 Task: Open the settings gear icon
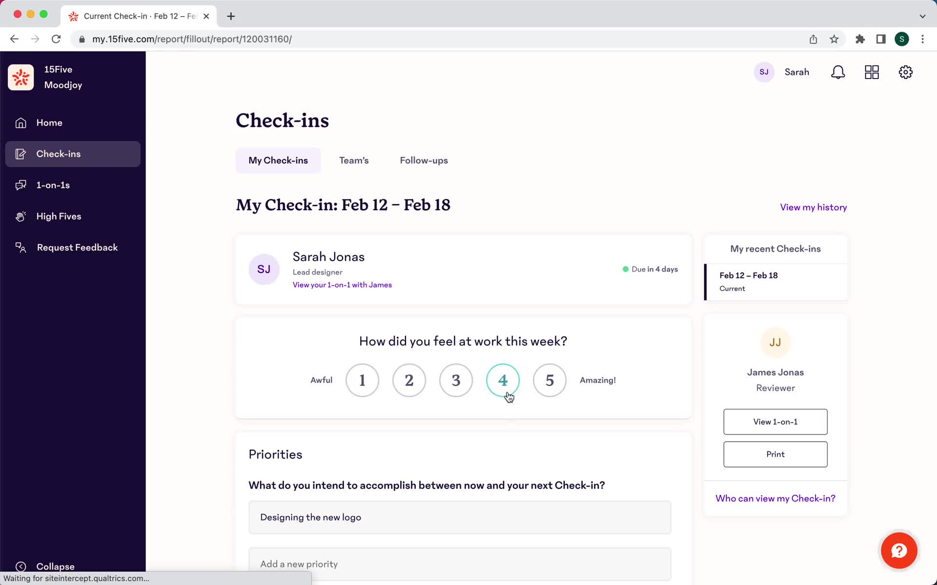pyautogui.click(x=906, y=72)
